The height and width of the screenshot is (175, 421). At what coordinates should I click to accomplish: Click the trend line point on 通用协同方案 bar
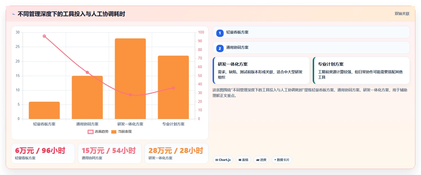pyautogui.click(x=87, y=72)
